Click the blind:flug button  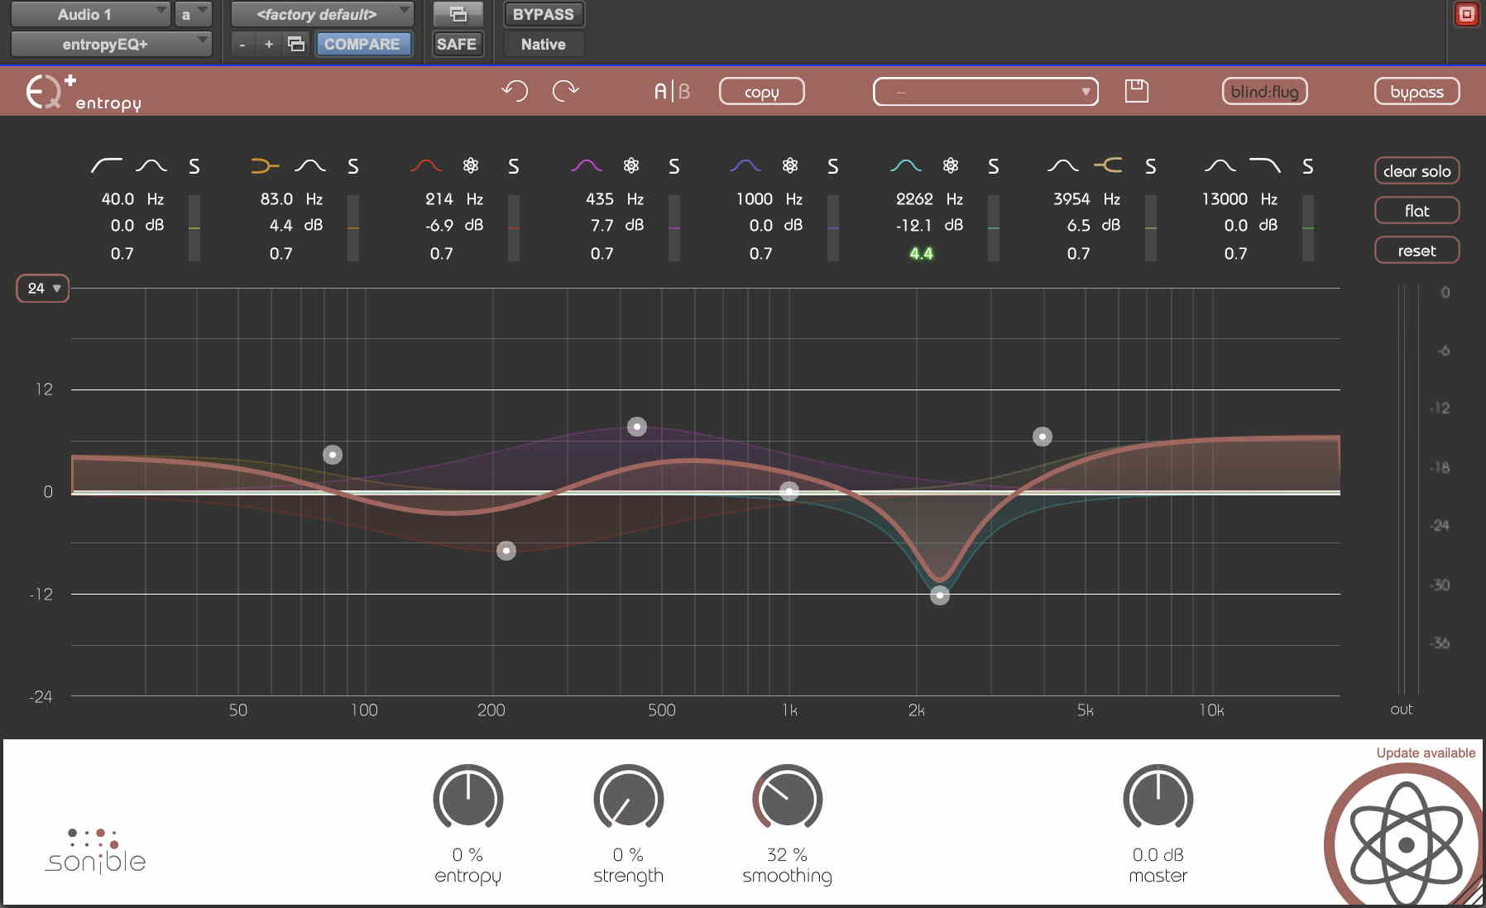tap(1264, 92)
